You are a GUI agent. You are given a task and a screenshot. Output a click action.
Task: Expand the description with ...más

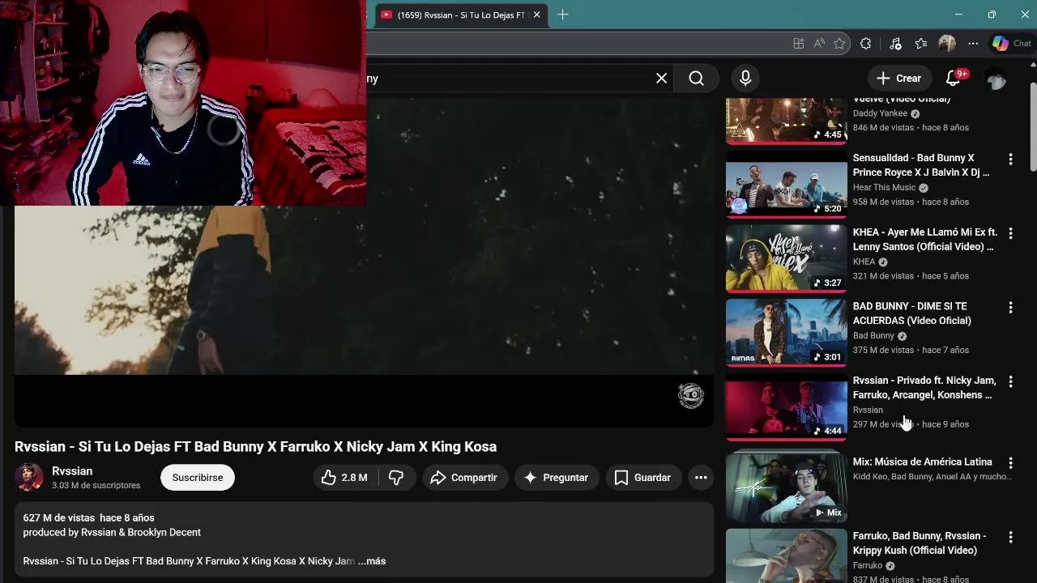pos(372,561)
